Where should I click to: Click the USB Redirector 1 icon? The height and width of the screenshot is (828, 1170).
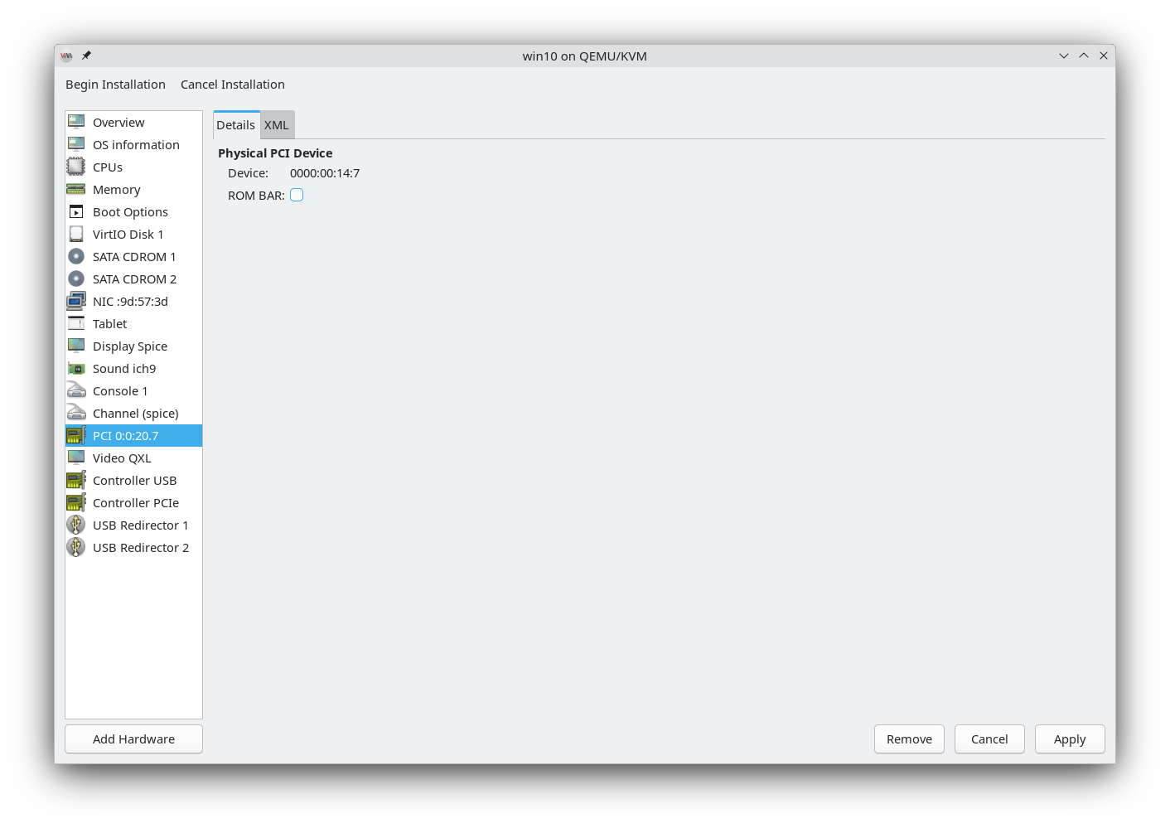coord(76,525)
